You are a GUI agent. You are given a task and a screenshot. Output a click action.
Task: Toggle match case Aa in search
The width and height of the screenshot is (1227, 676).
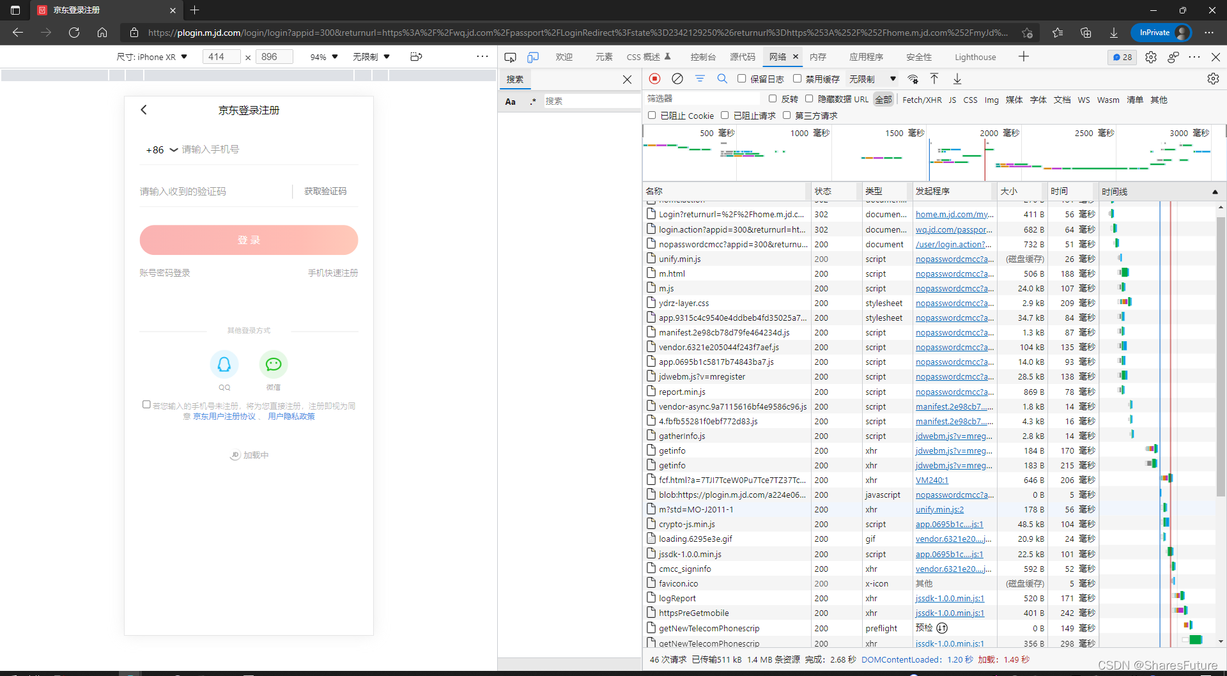(511, 102)
